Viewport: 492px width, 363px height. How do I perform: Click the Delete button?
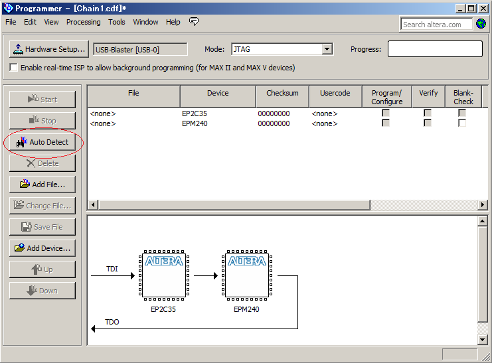coord(42,163)
